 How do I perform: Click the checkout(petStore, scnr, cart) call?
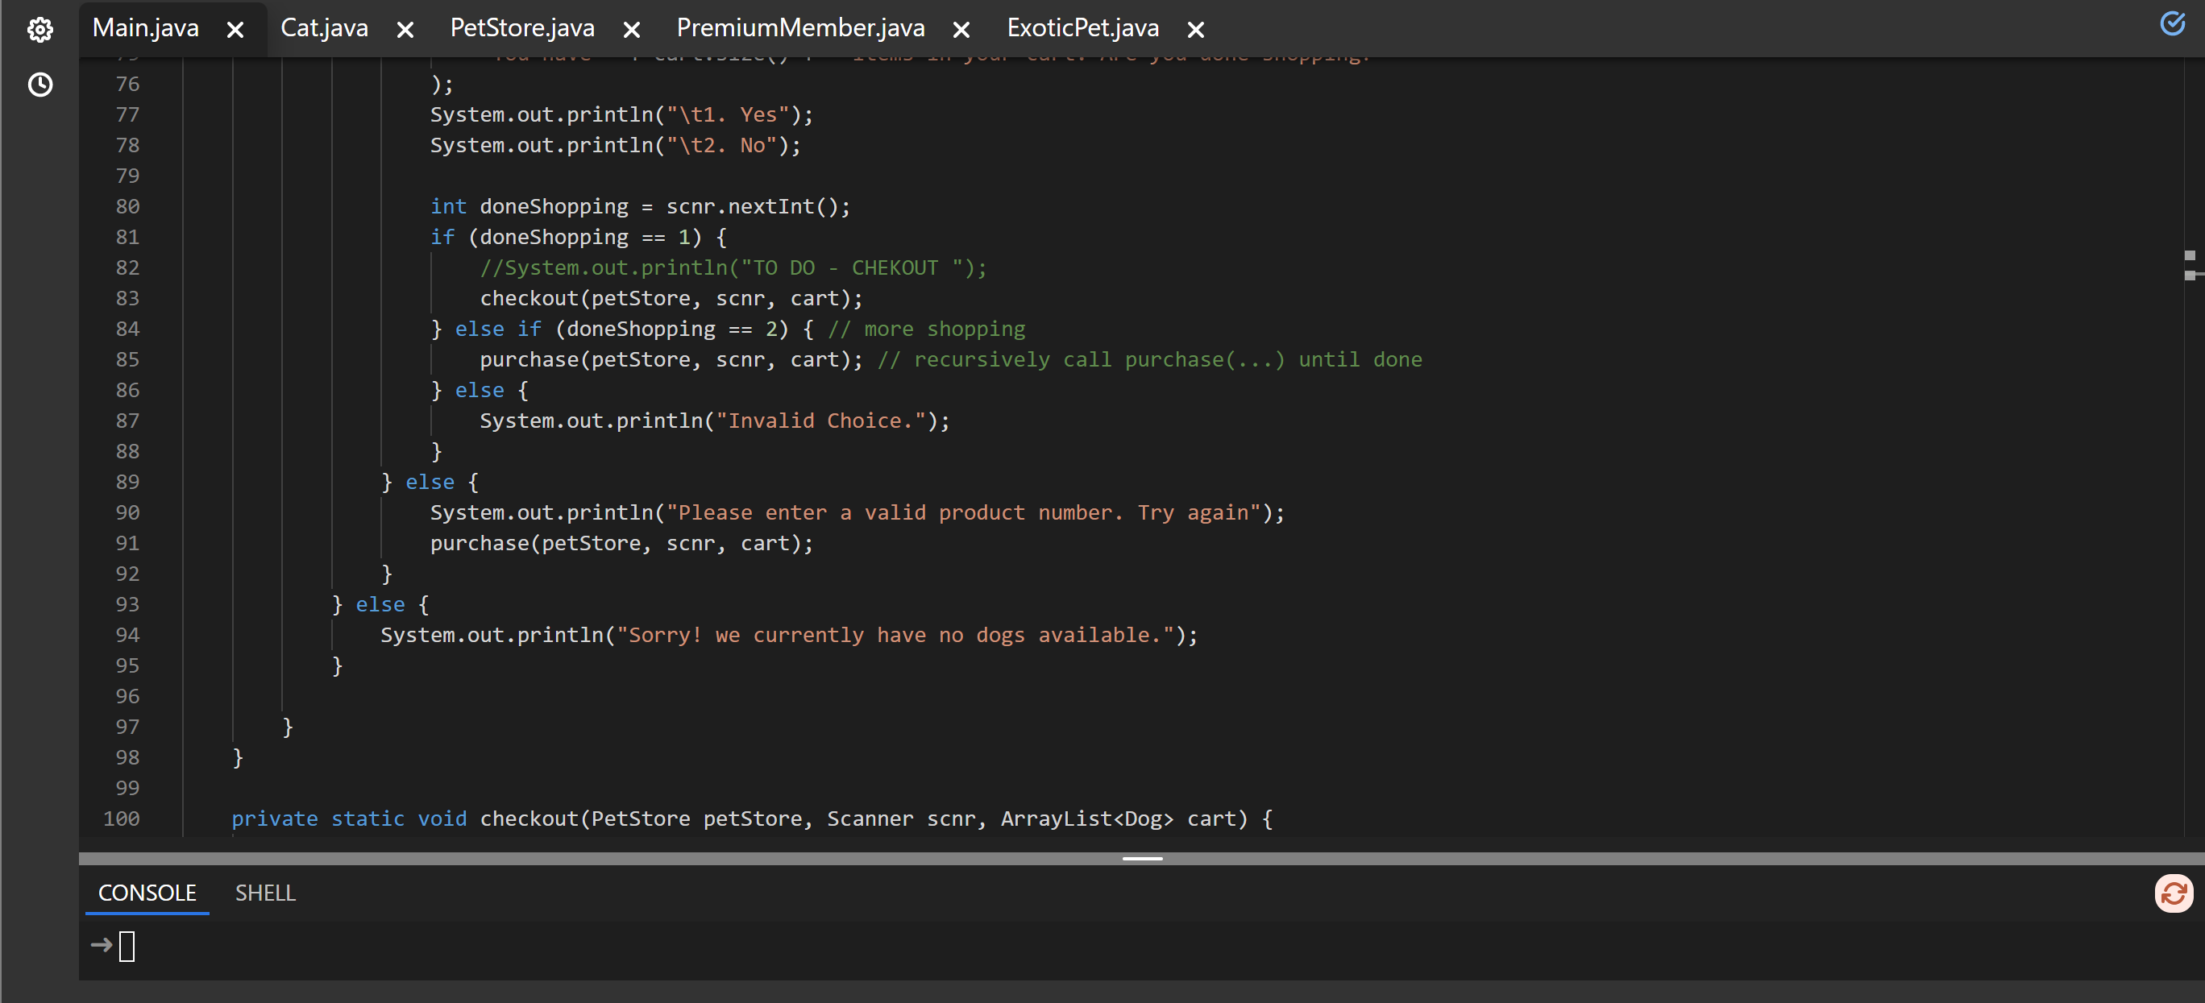point(671,298)
